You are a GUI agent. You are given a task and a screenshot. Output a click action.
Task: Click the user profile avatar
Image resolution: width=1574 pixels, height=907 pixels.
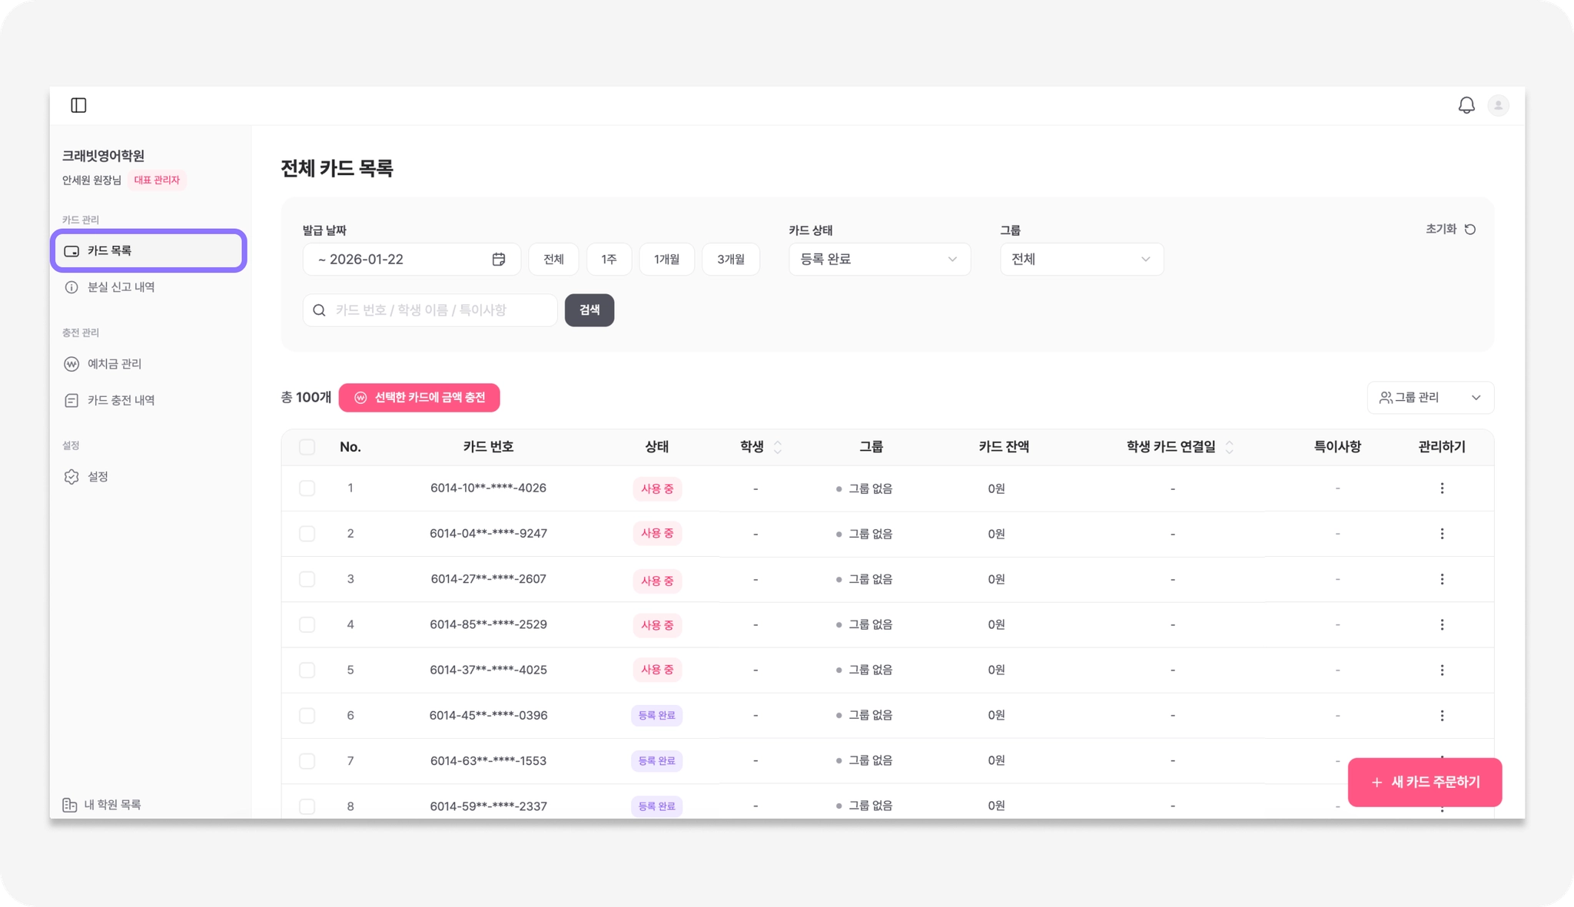coord(1498,105)
